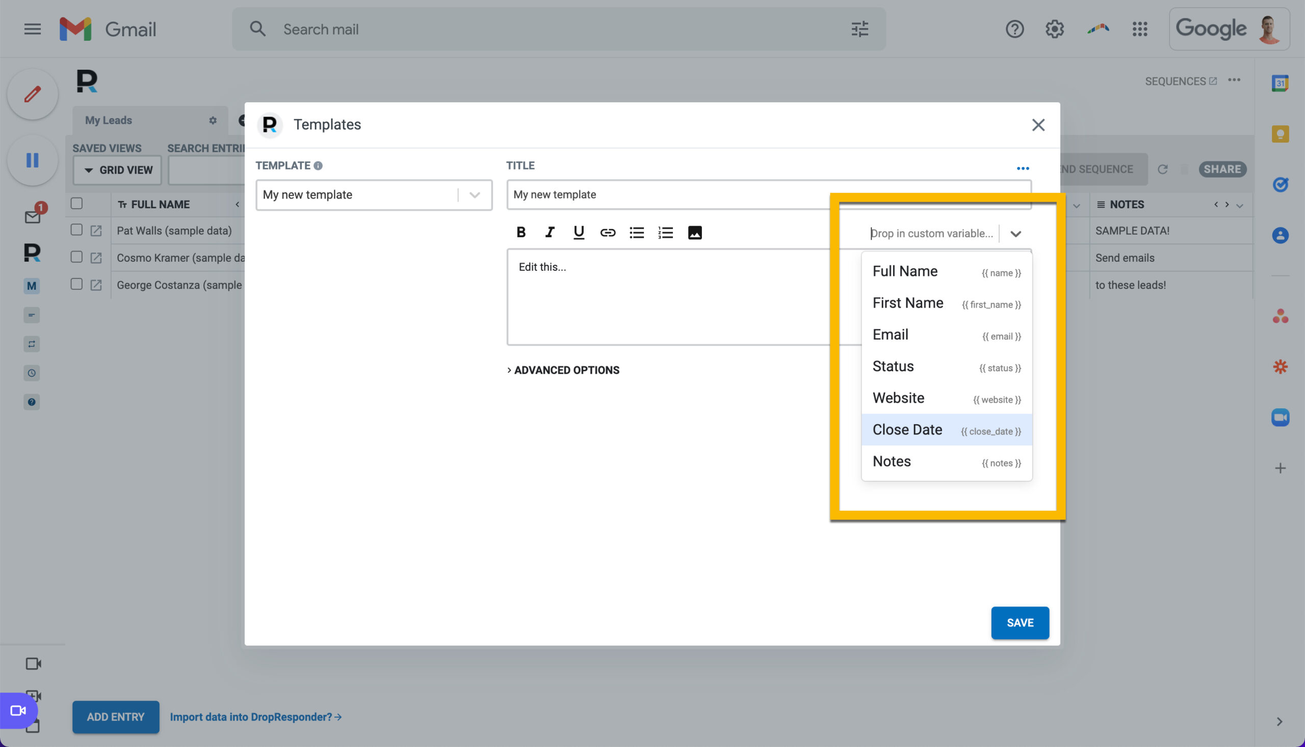The width and height of the screenshot is (1305, 747).
Task: Open DropResponder R icon in sidebar
Action: pos(32,253)
